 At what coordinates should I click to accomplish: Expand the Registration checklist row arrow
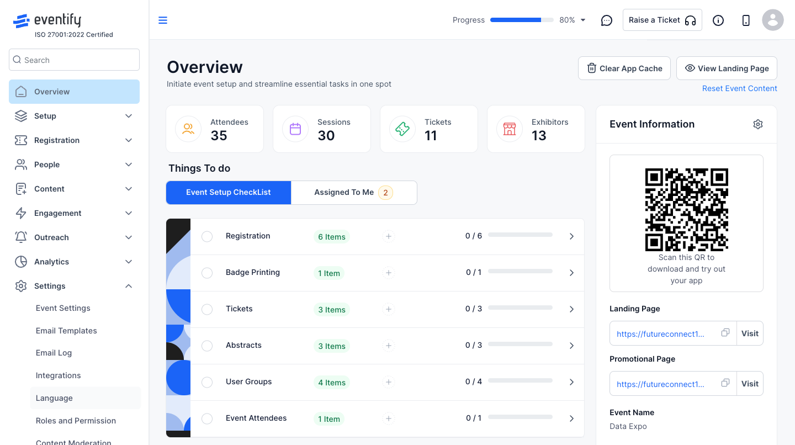click(x=571, y=236)
